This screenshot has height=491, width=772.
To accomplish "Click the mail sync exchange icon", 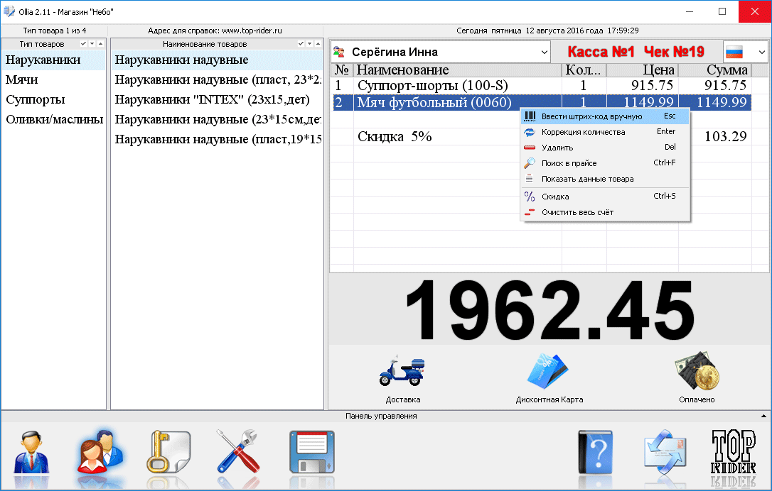I will click(x=665, y=452).
